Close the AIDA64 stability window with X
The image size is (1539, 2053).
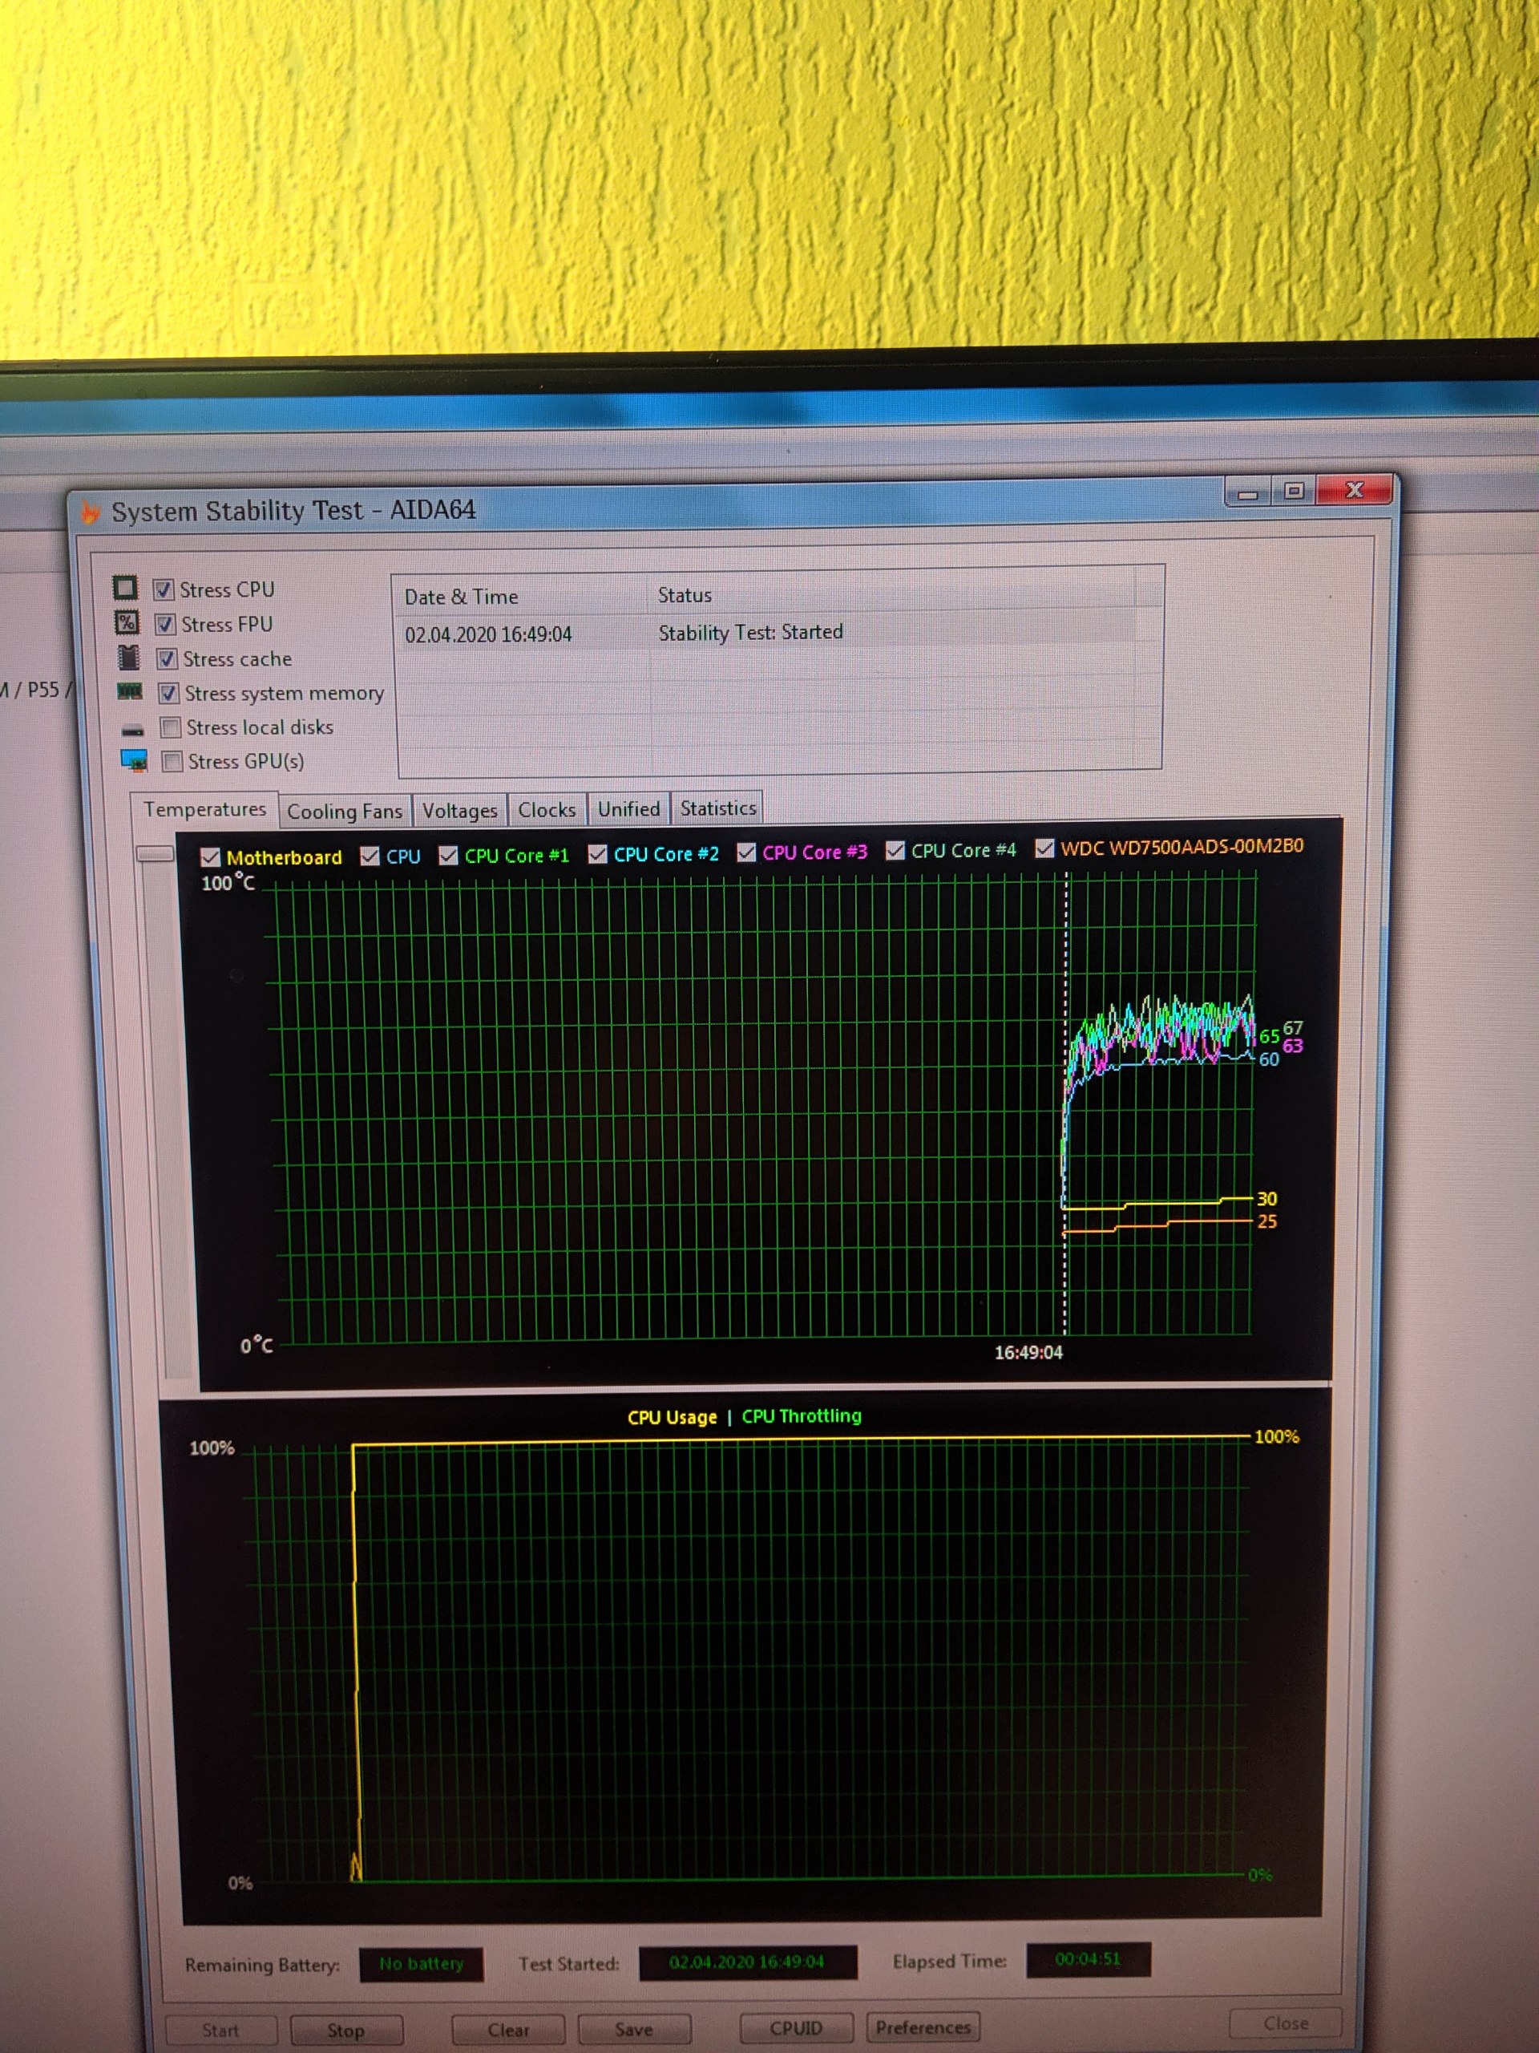tap(1355, 489)
